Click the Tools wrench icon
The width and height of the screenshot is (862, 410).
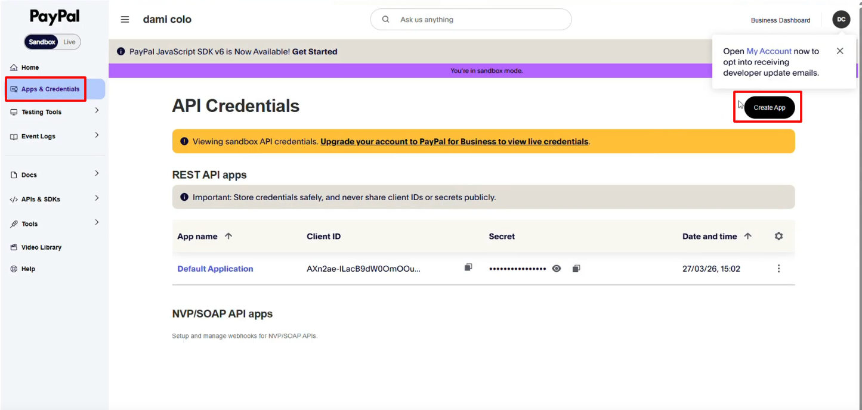[14, 224]
